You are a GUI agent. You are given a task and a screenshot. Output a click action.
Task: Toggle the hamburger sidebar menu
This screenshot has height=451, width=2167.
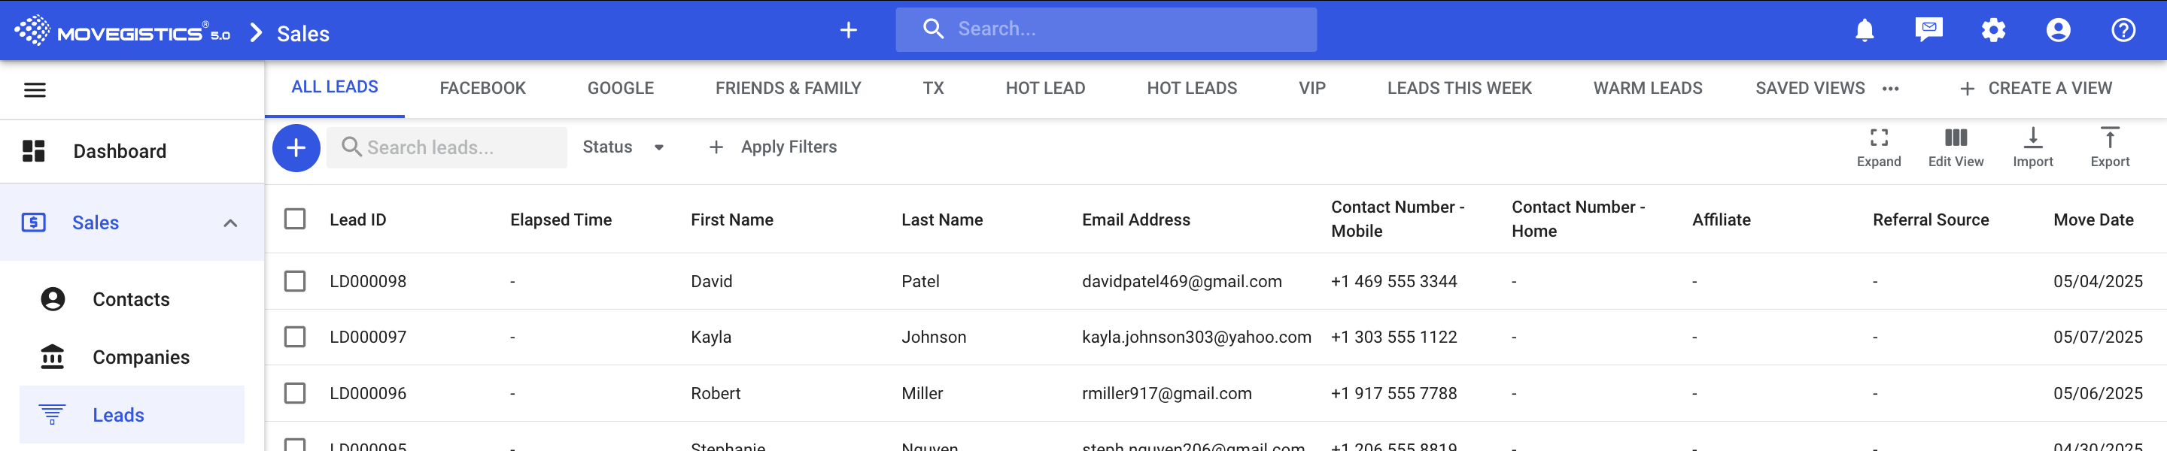[35, 90]
